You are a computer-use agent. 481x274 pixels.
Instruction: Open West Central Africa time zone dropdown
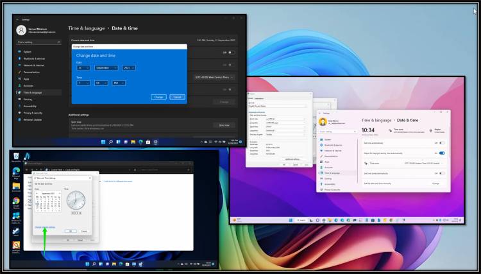214,78
